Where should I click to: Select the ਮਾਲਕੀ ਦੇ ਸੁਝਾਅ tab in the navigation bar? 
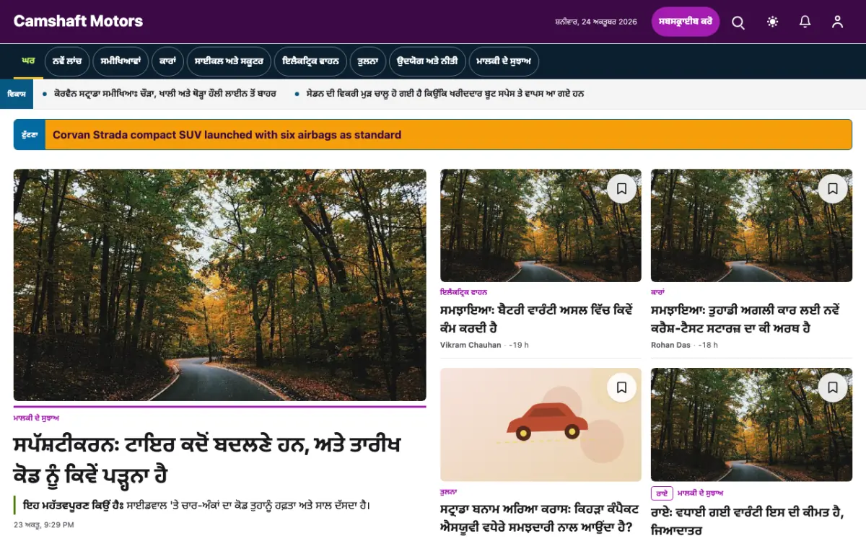click(504, 62)
